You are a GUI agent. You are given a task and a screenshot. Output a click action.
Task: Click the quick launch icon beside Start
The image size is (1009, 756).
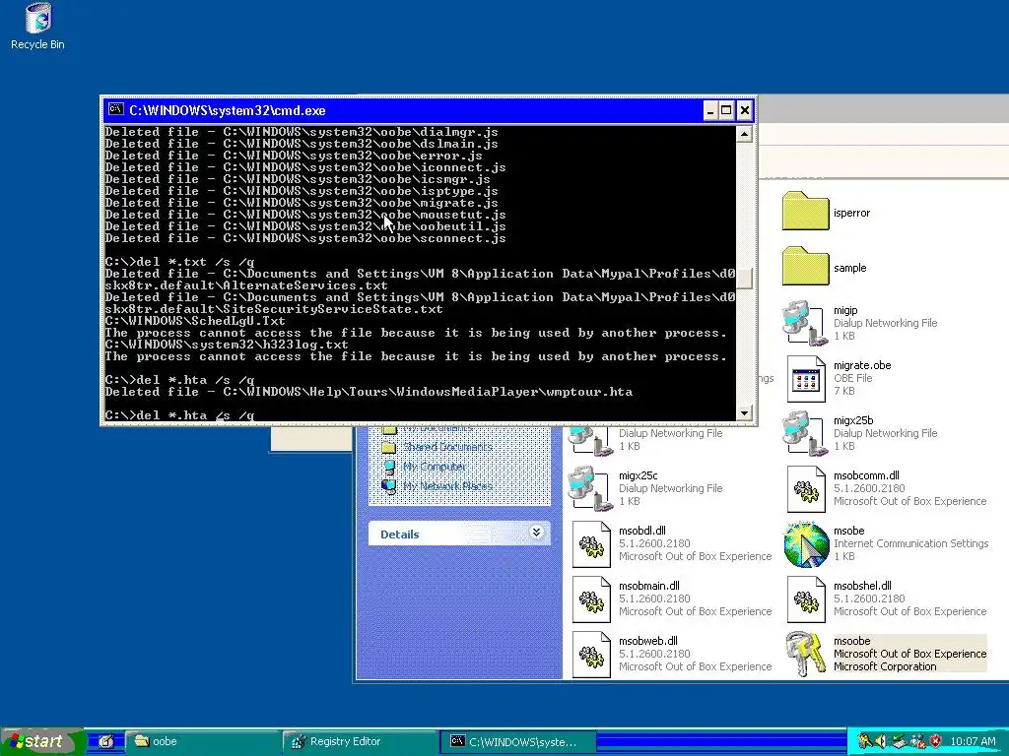[106, 742]
